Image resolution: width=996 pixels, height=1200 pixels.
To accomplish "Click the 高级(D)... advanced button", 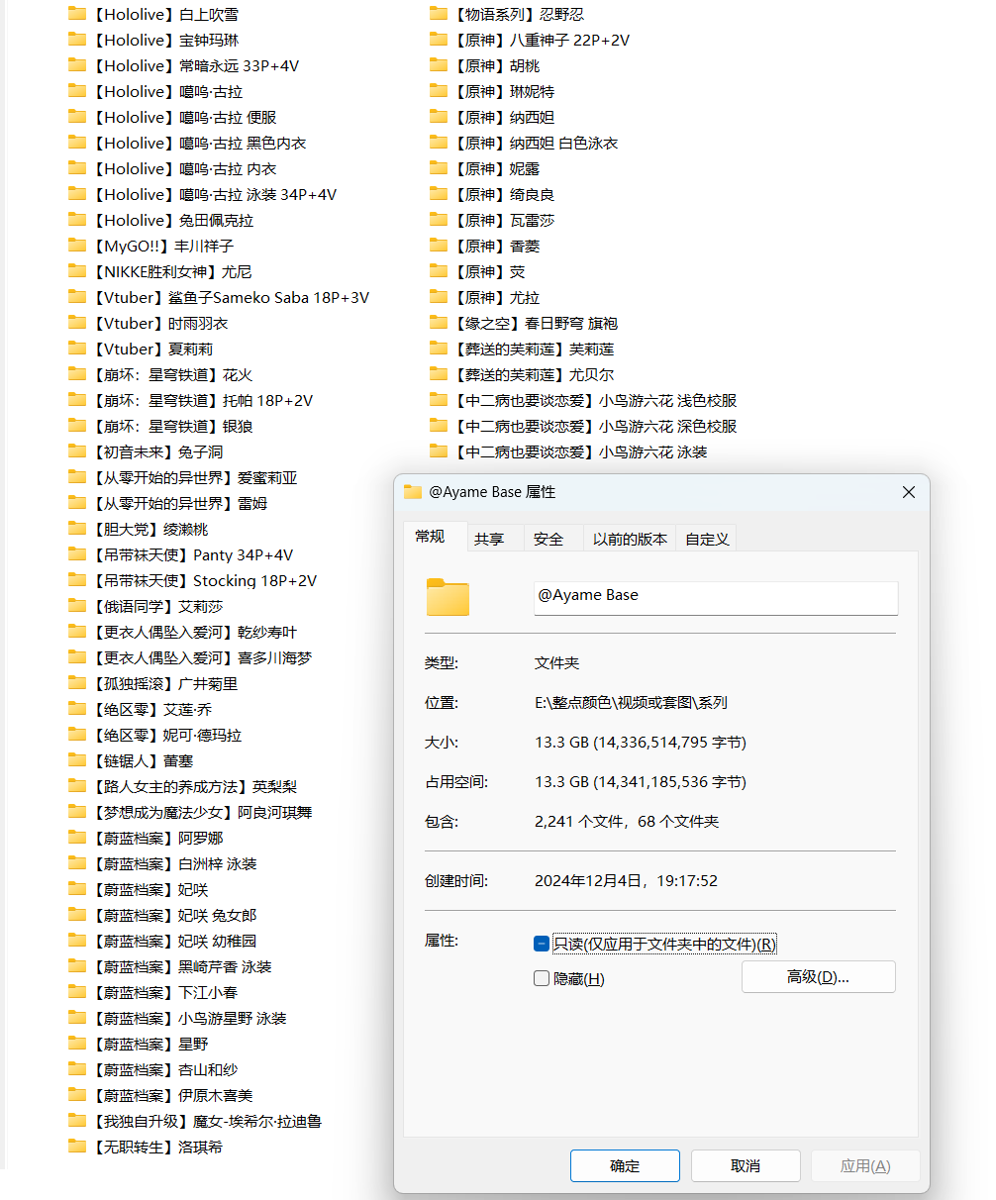I will [x=819, y=976].
